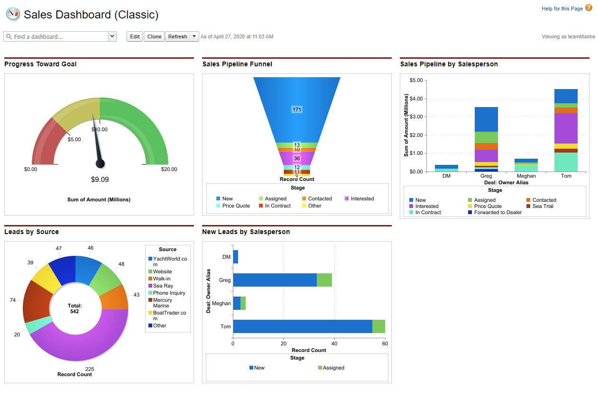
Task: Select the New segment in the funnel
Action: click(296, 109)
